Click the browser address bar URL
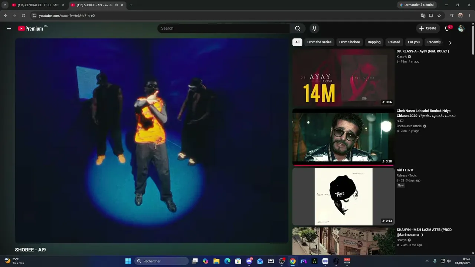 coord(67,16)
